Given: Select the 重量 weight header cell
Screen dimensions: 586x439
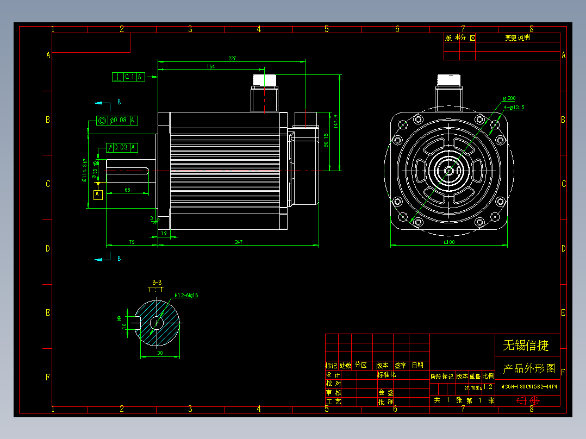Looking at the screenshot, I should point(475,376).
